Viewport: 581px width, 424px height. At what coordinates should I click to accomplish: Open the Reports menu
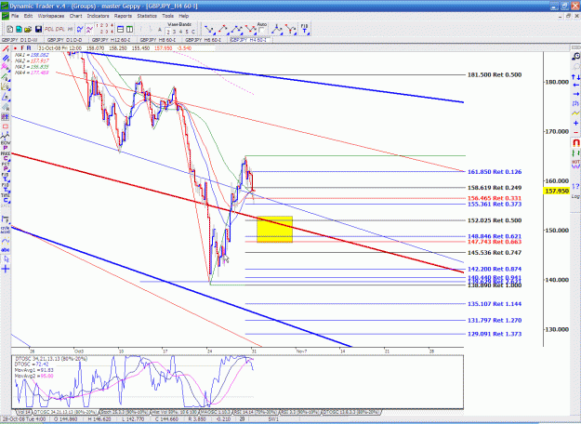point(123,16)
